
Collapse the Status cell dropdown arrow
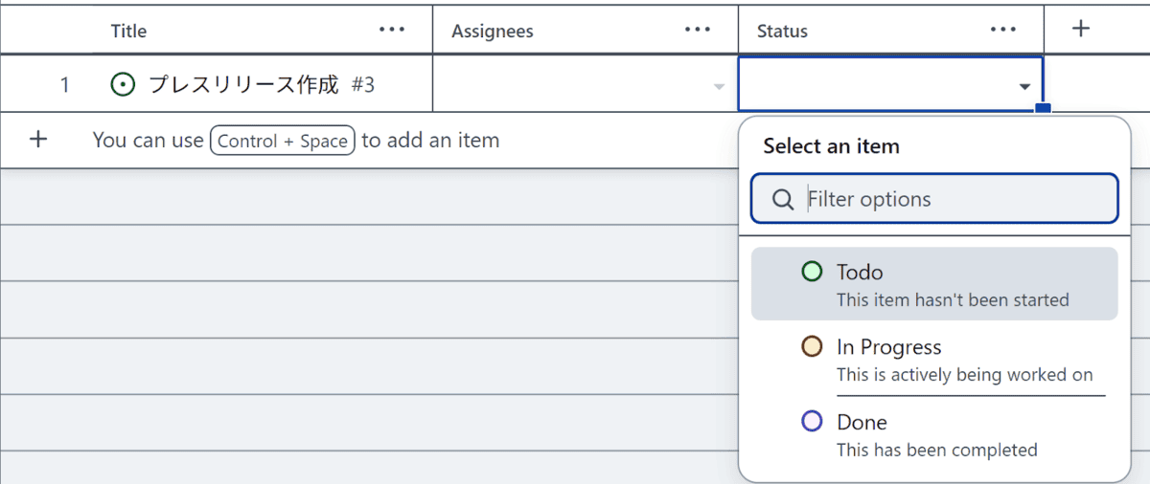tap(1024, 86)
